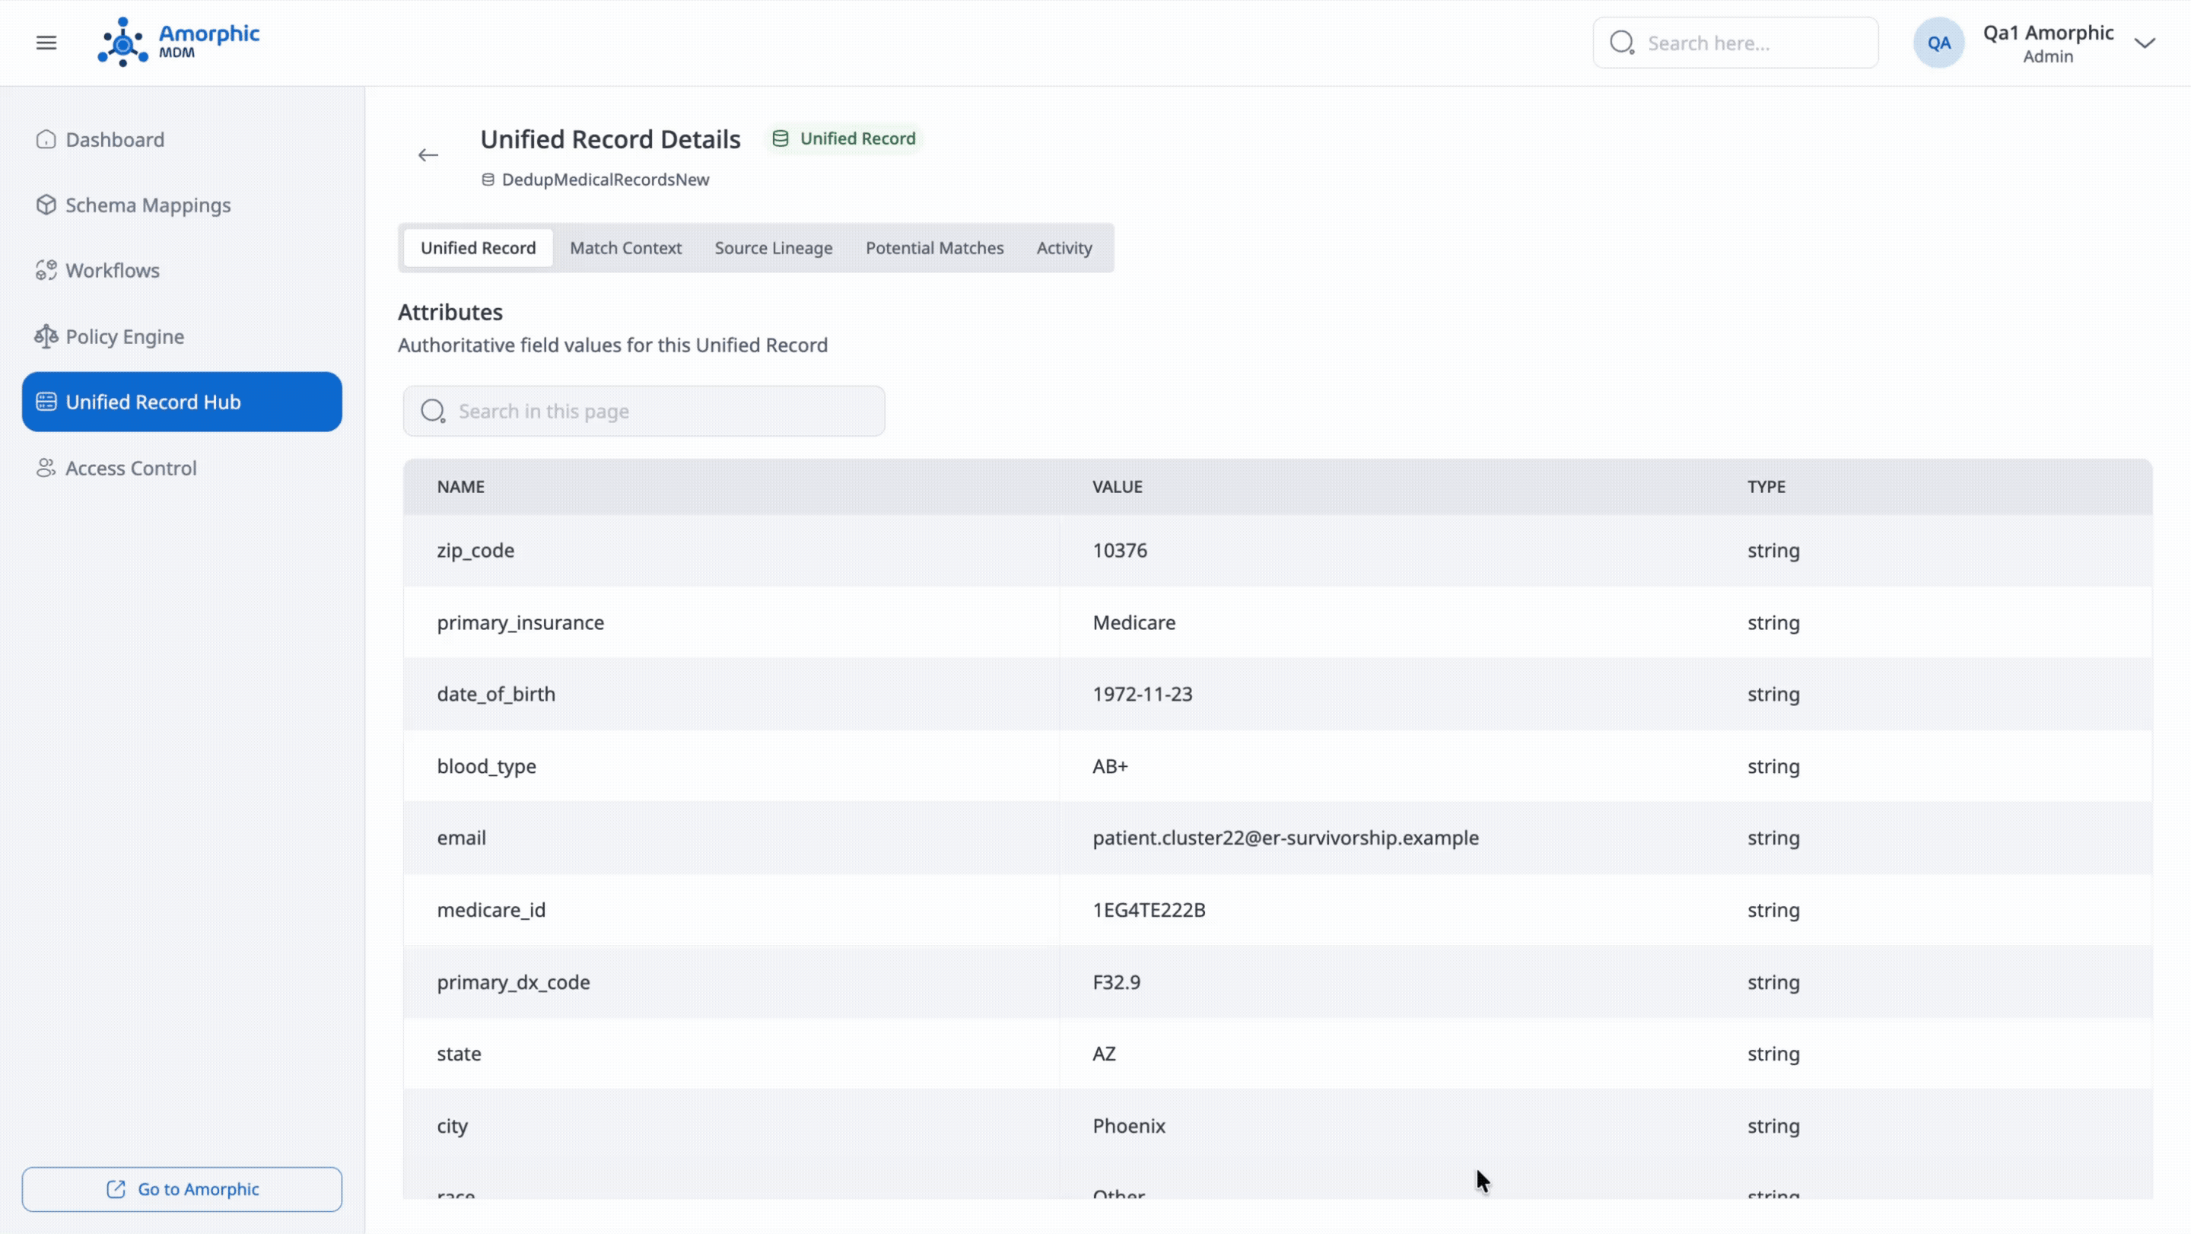The height and width of the screenshot is (1234, 2191).
Task: Click the AB+ value cell
Action: [1110, 766]
